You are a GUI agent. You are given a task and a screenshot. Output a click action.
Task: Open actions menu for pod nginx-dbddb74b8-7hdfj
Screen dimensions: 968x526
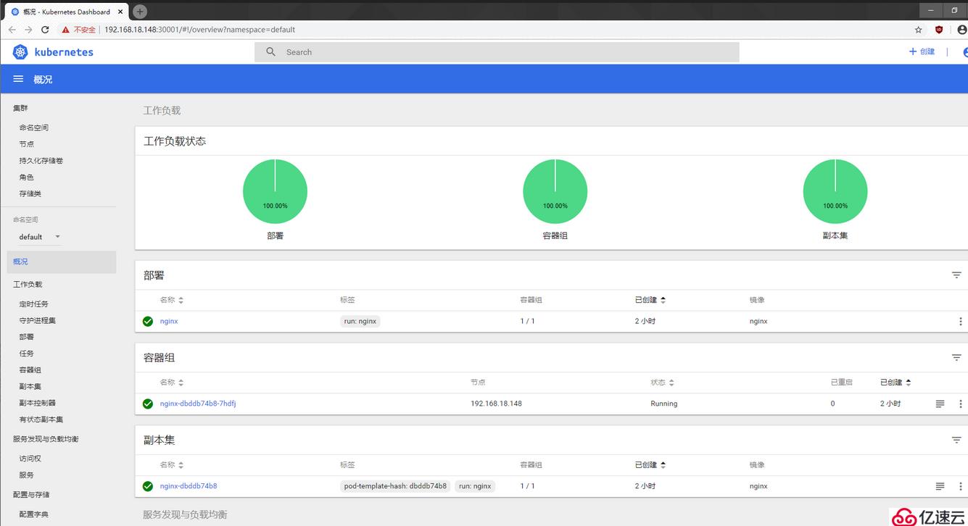961,404
